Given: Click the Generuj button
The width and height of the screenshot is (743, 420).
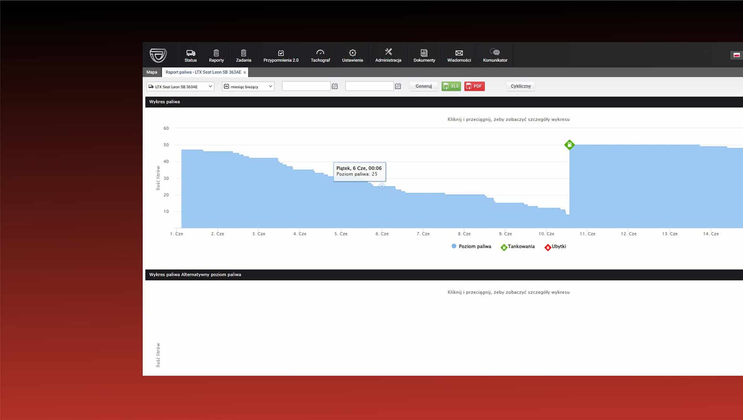Looking at the screenshot, I should coord(423,86).
